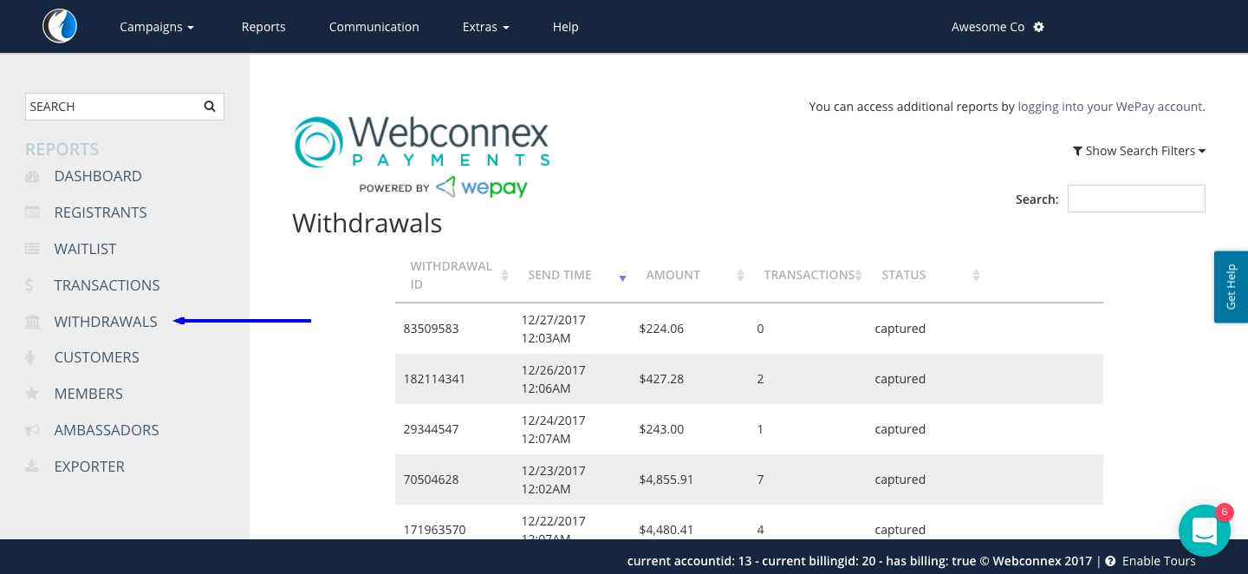Open the Extras dropdown
Image resolution: width=1248 pixels, height=574 pixels.
[485, 27]
